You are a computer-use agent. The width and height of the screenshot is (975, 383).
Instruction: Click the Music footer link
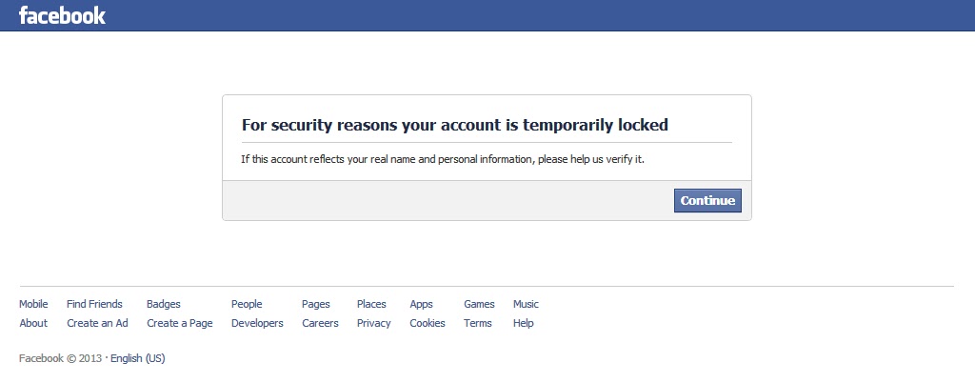point(526,304)
